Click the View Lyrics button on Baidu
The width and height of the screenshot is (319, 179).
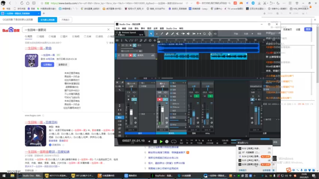pos(63,64)
